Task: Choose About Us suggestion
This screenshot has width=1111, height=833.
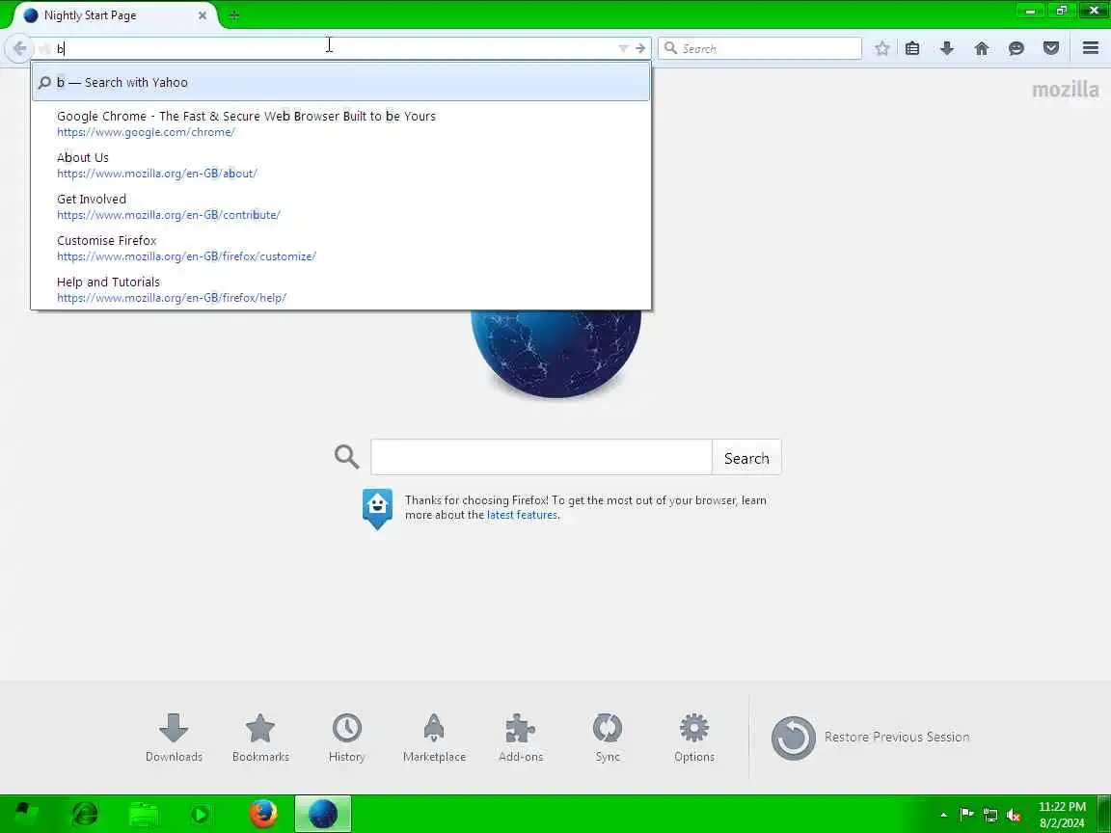Action: (340, 165)
